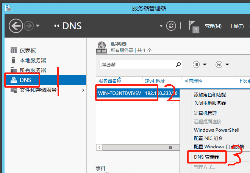
Task: Click the 筛选器 filter input field
Action: 136,64
